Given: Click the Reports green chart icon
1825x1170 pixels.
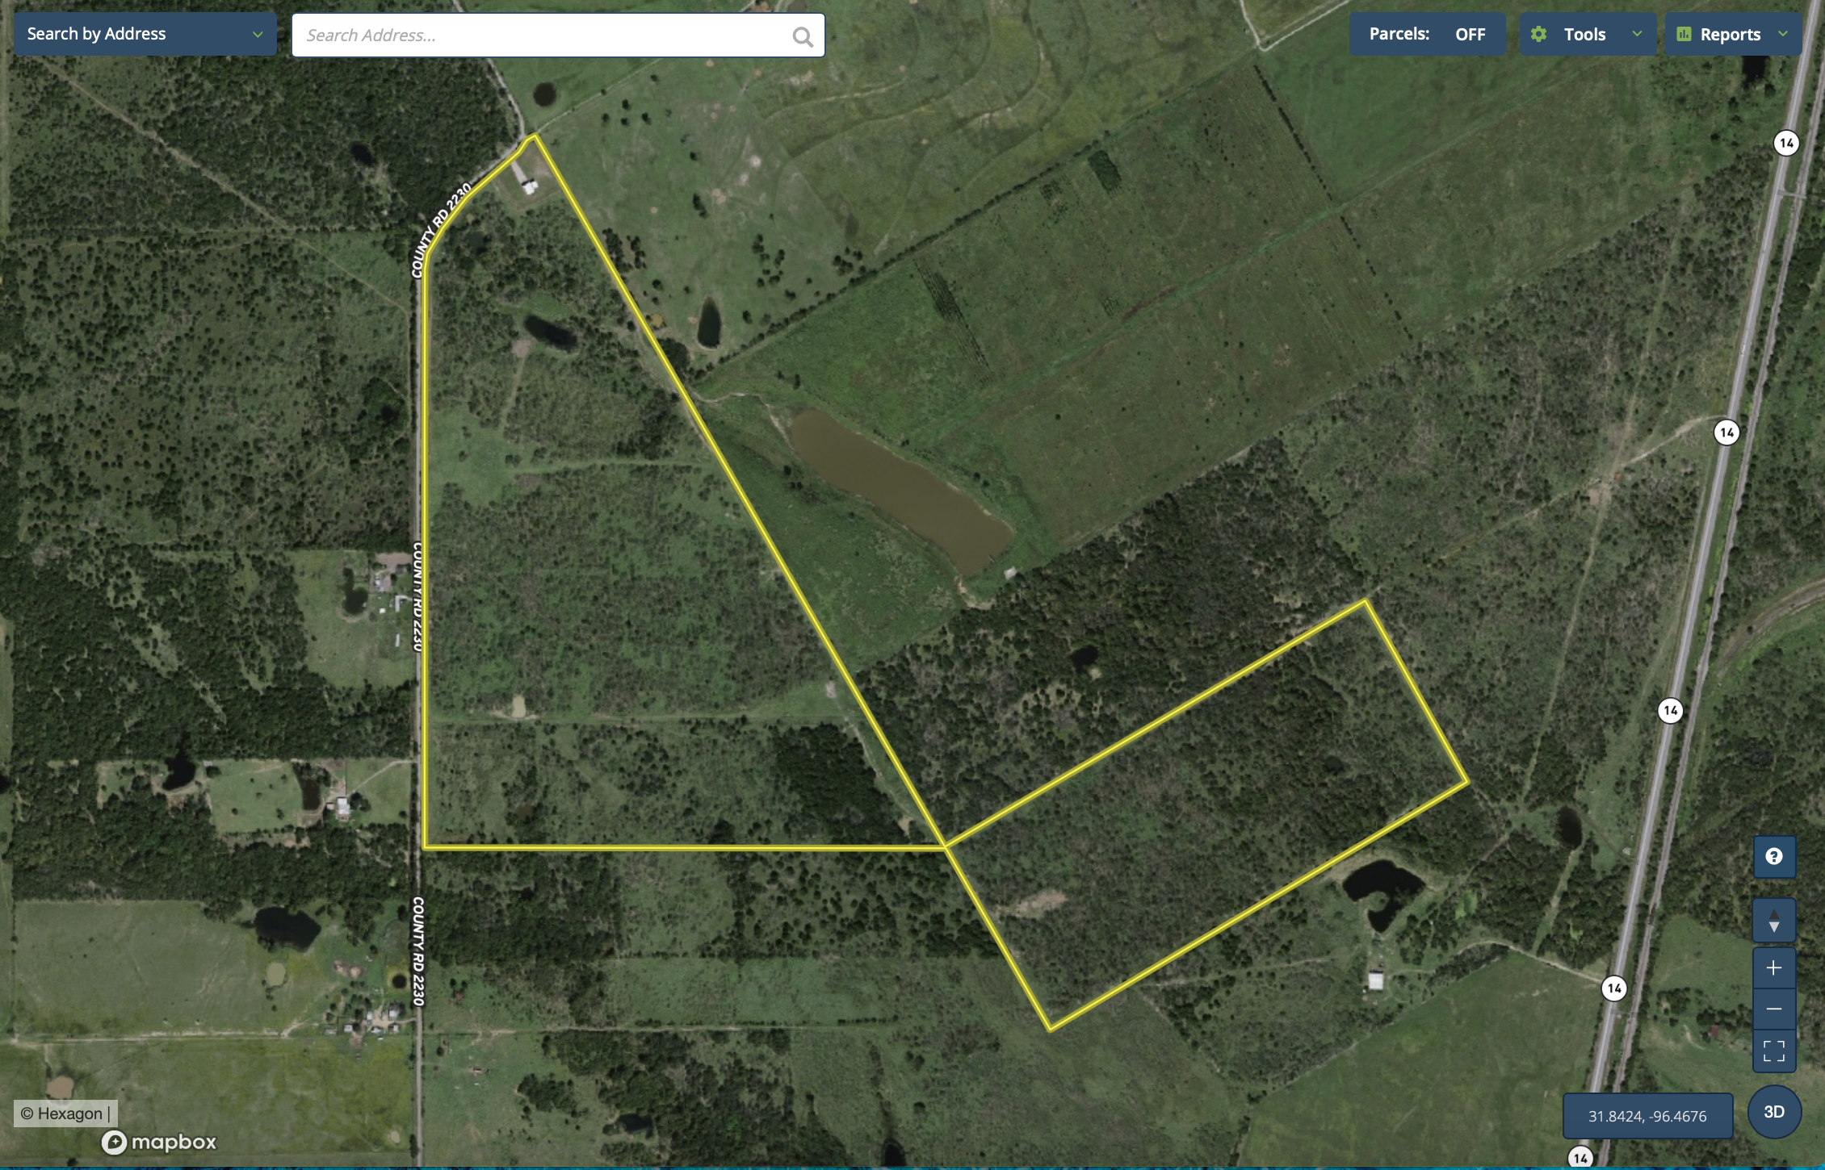Looking at the screenshot, I should click(x=1684, y=34).
